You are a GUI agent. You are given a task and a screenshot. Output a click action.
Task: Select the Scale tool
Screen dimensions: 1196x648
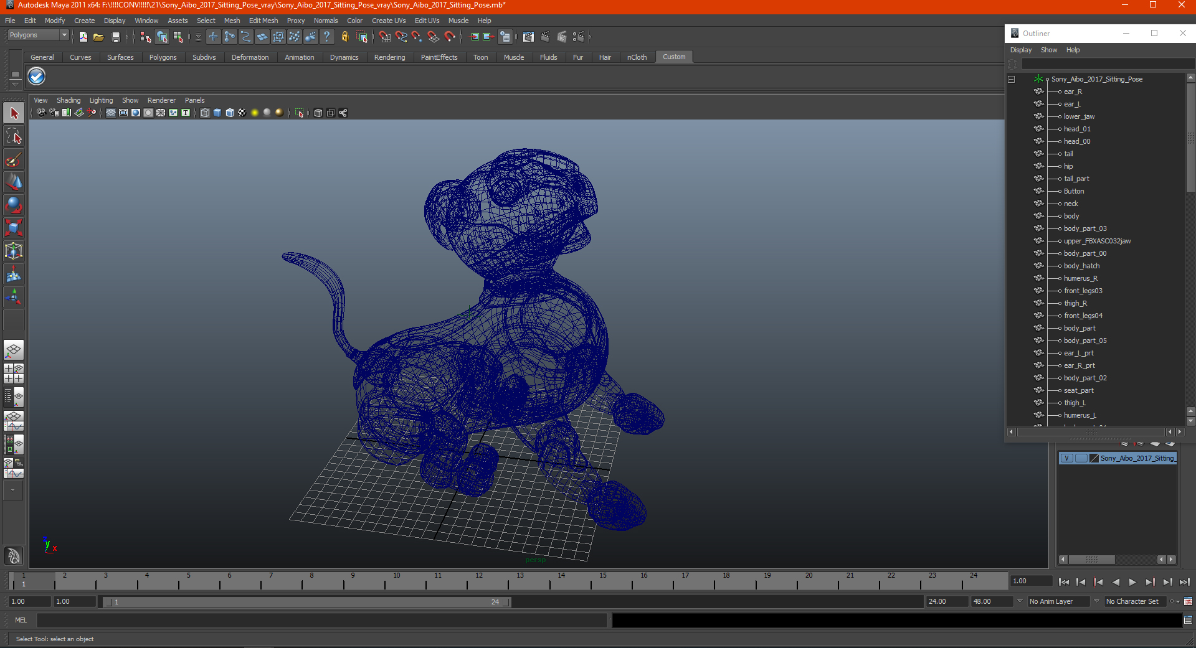(14, 228)
